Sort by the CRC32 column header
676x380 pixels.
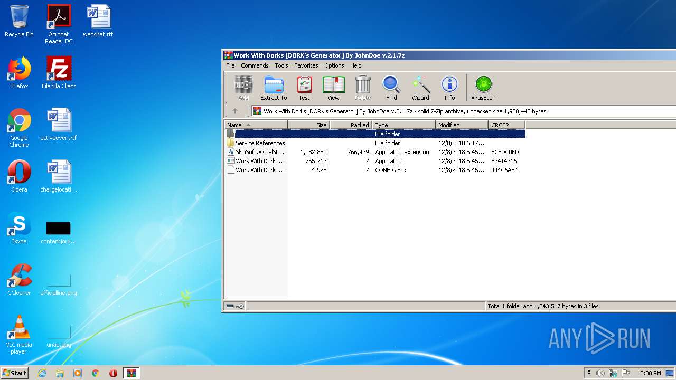pyautogui.click(x=507, y=125)
